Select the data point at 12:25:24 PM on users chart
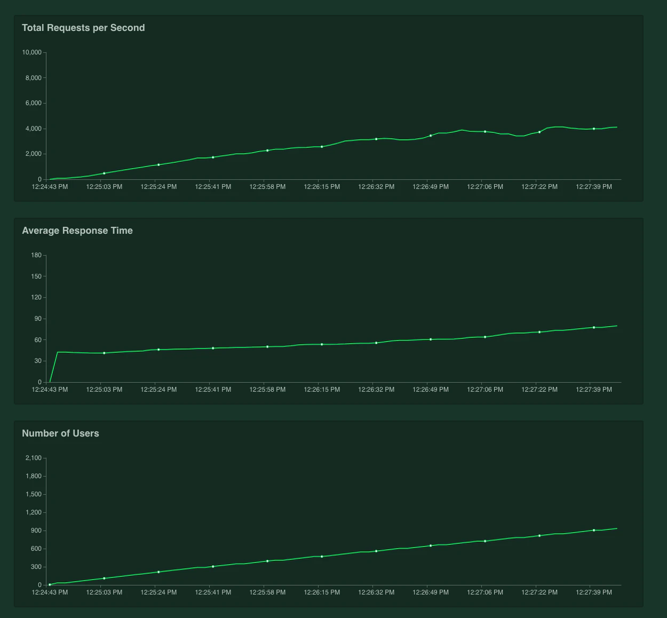Screen dimensions: 667x618 click(158, 572)
